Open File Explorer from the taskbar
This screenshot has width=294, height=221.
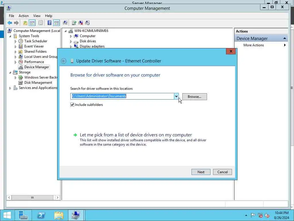(x=59, y=215)
